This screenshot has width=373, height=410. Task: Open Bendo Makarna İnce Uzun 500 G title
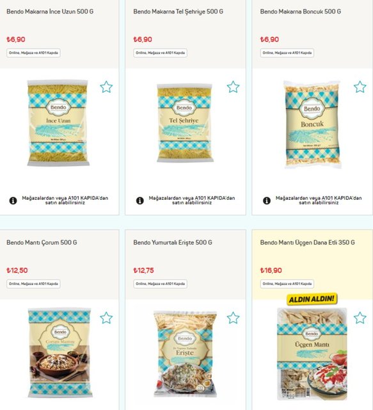click(x=50, y=12)
